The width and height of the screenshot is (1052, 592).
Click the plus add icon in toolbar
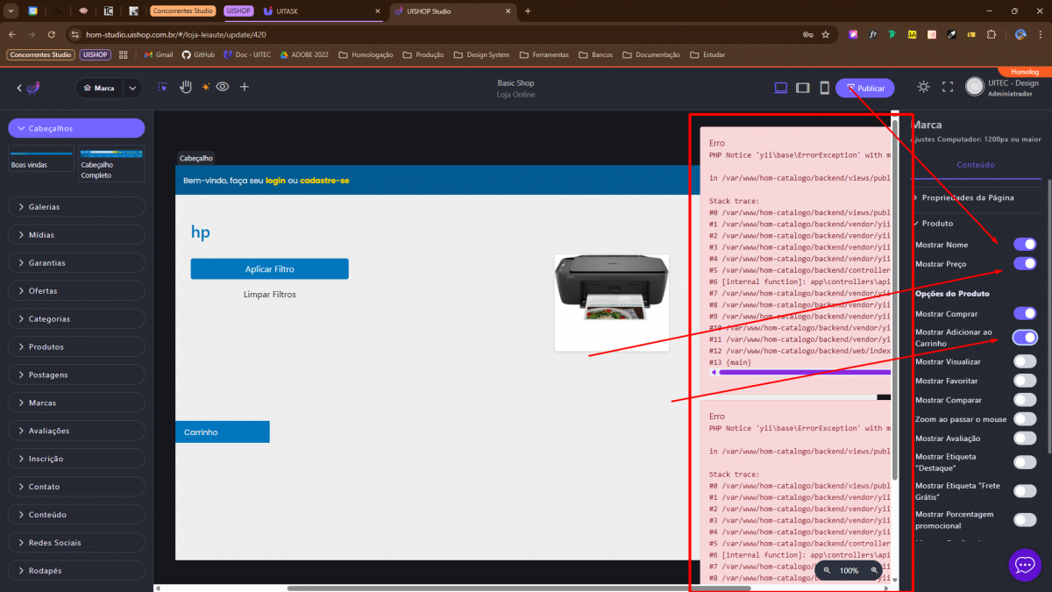pyautogui.click(x=245, y=87)
